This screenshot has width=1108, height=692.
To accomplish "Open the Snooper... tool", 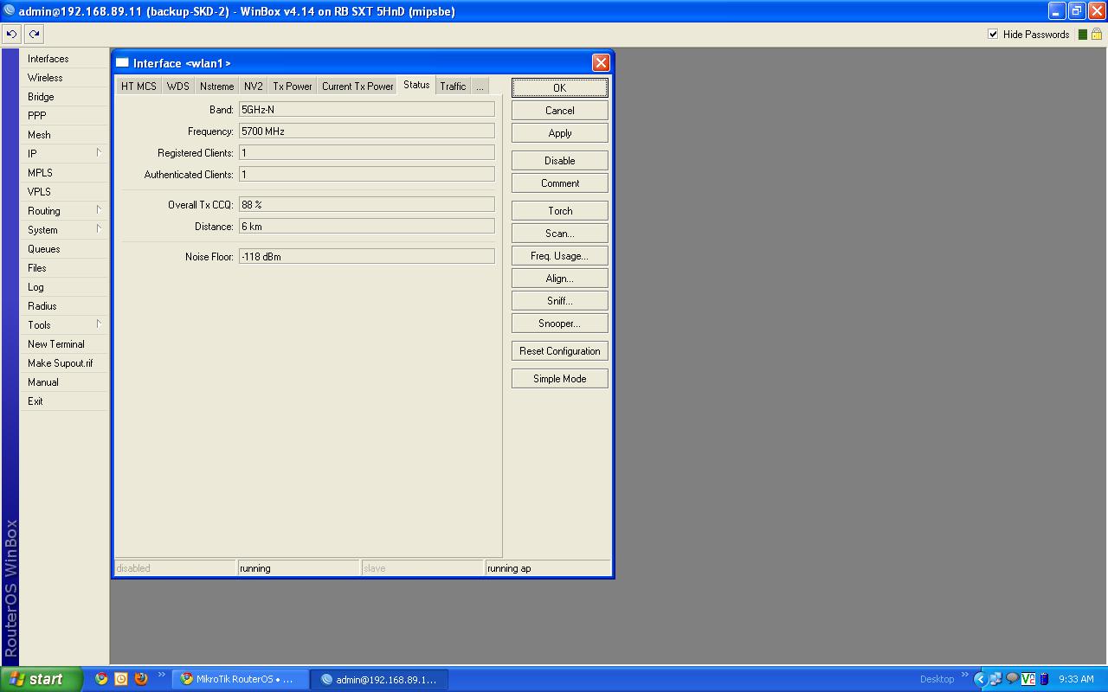I will coord(560,324).
